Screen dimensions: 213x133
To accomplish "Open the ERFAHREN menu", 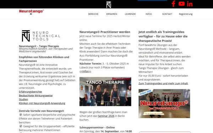I will [112, 14].
